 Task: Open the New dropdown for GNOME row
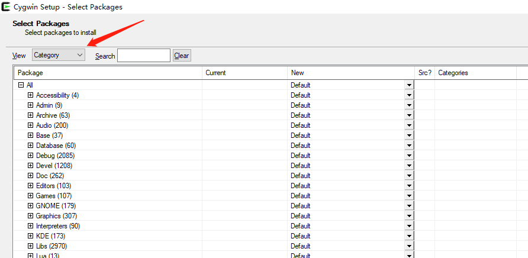tap(409, 206)
